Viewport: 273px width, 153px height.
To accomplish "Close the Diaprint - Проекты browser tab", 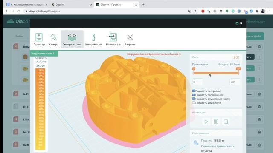I will [x=136, y=5].
